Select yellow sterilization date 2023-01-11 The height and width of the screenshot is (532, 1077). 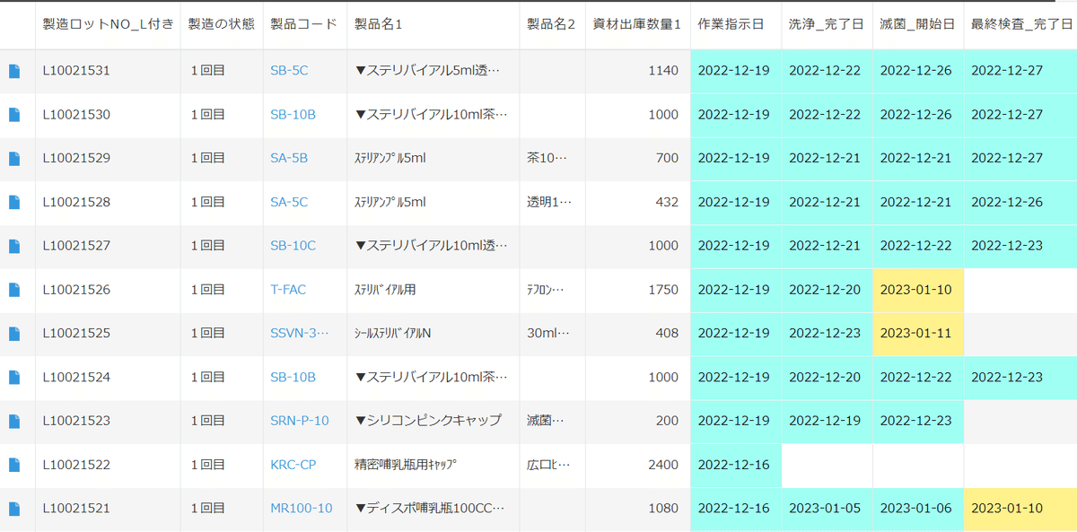click(x=916, y=333)
